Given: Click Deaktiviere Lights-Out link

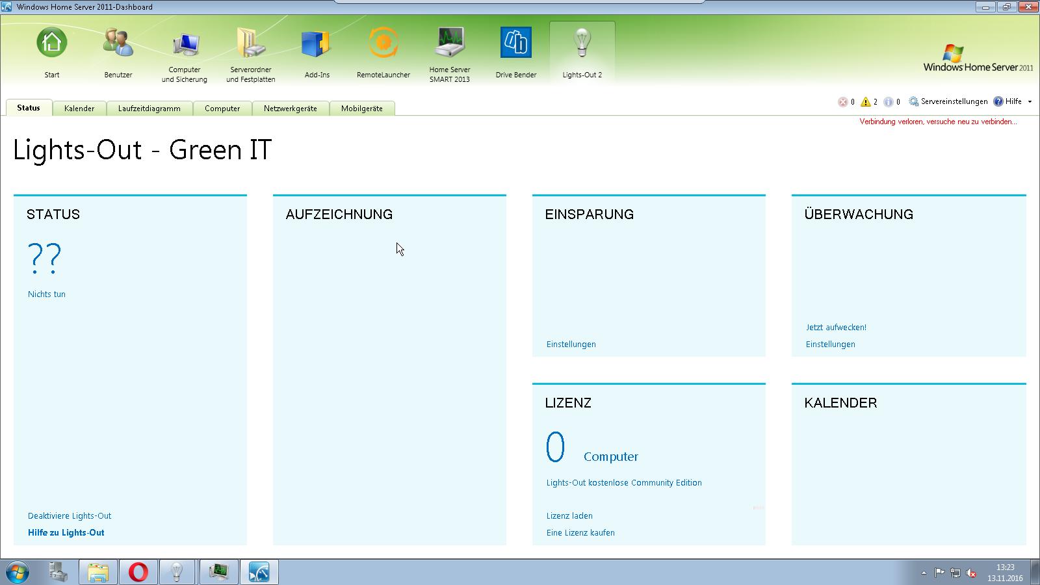Looking at the screenshot, I should tap(70, 516).
